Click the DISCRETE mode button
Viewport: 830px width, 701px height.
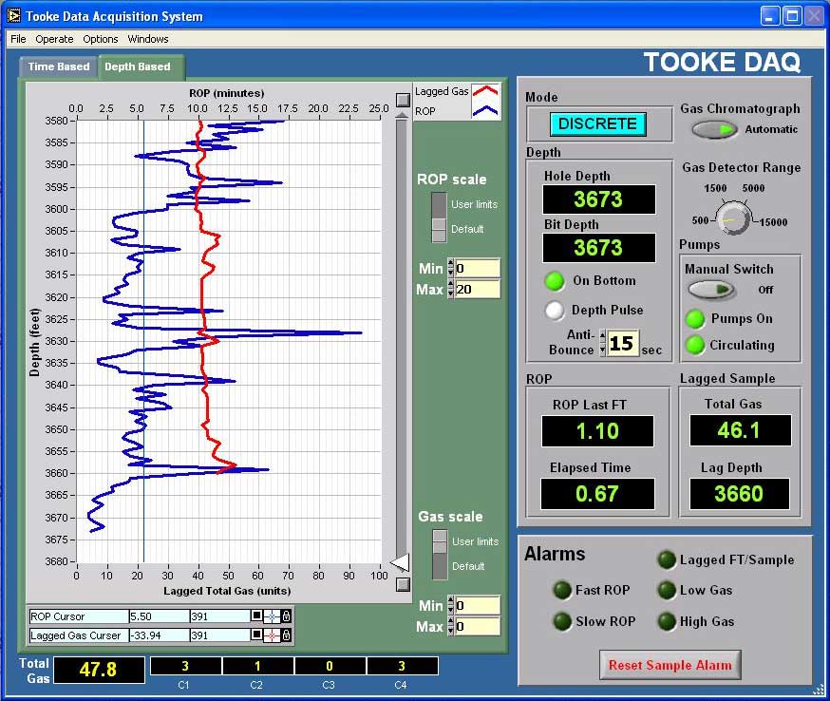coord(597,123)
